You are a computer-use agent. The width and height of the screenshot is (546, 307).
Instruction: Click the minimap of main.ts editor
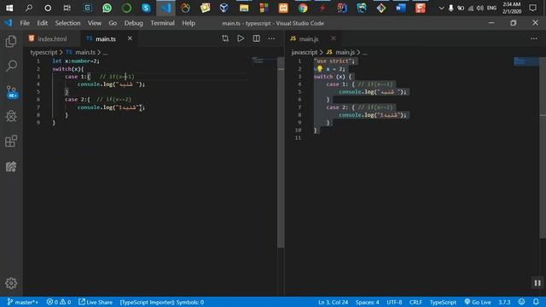(264, 61)
